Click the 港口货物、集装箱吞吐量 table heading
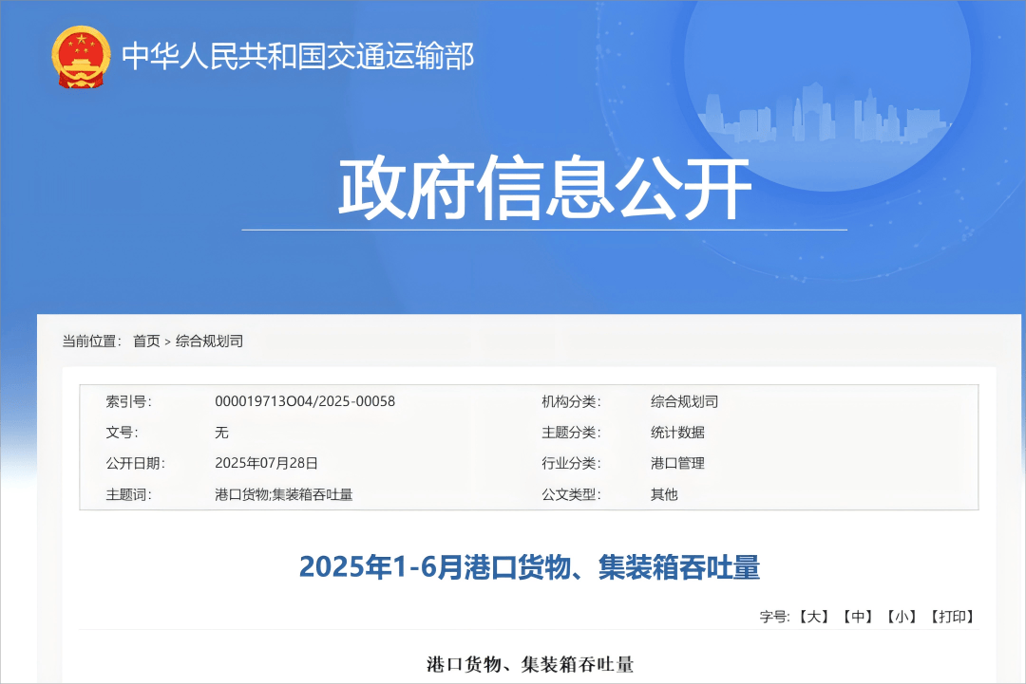The image size is (1026, 684). point(530,665)
